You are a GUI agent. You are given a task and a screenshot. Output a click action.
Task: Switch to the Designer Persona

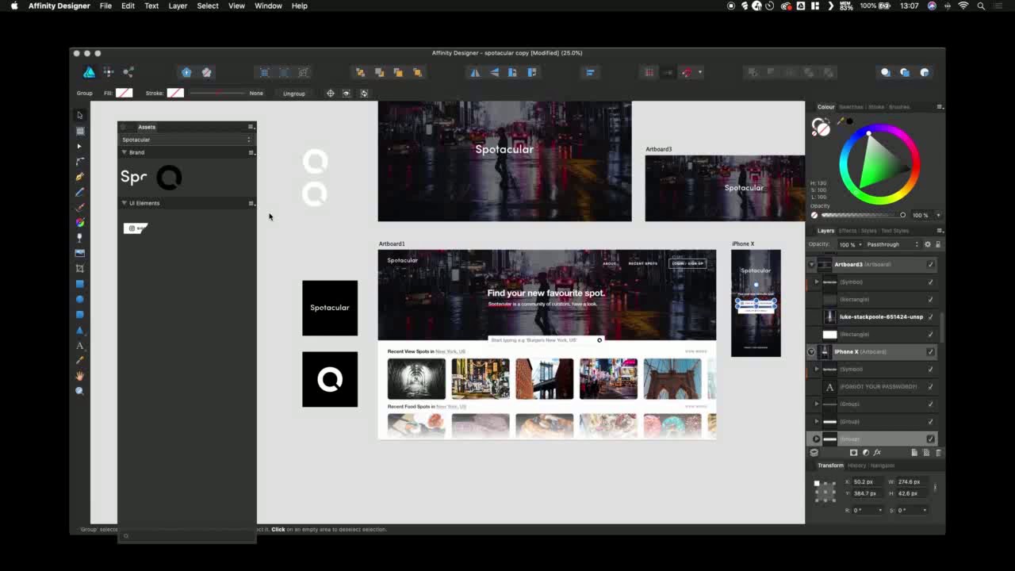coord(89,72)
